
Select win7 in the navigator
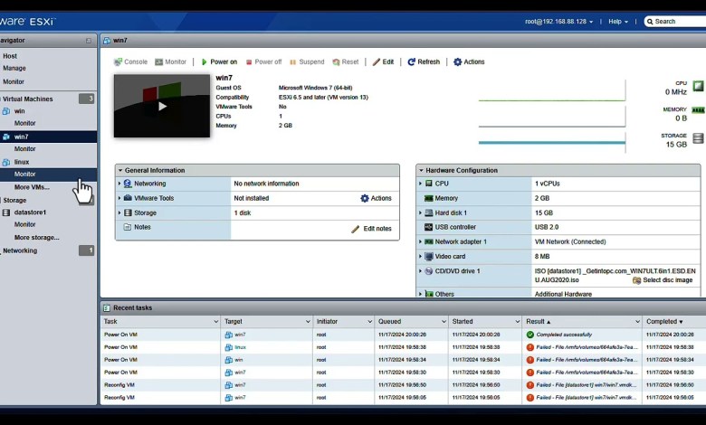[21, 137]
